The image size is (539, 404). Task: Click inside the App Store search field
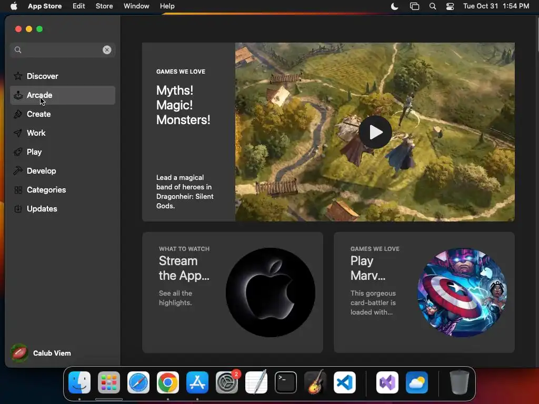[x=63, y=50]
